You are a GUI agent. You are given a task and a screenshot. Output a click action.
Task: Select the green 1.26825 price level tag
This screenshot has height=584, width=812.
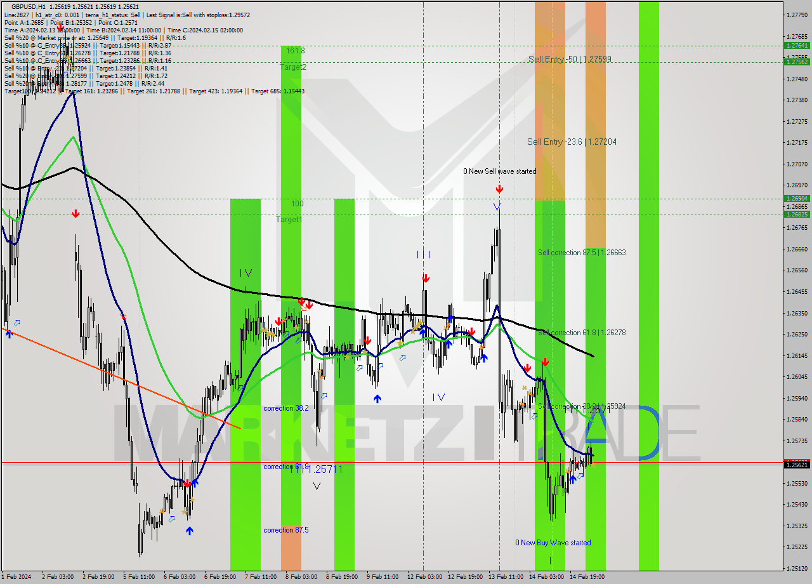coord(797,214)
